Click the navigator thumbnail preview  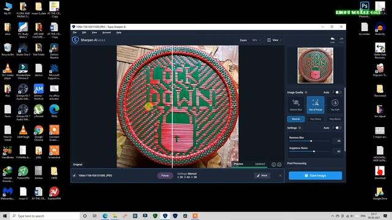315,65
